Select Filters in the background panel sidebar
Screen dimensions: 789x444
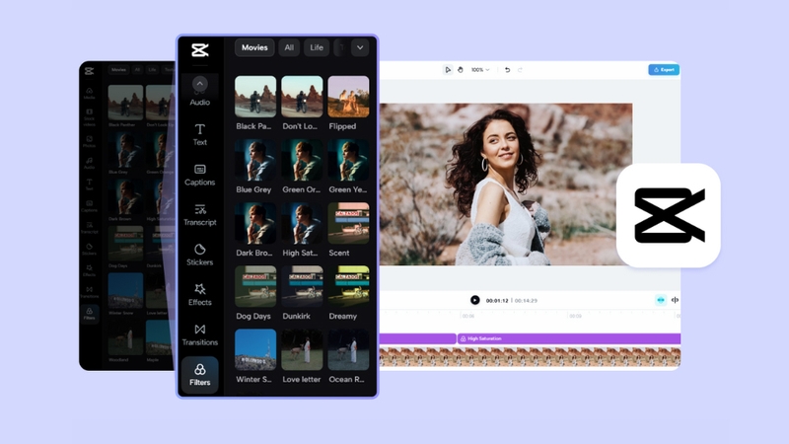[x=89, y=314]
